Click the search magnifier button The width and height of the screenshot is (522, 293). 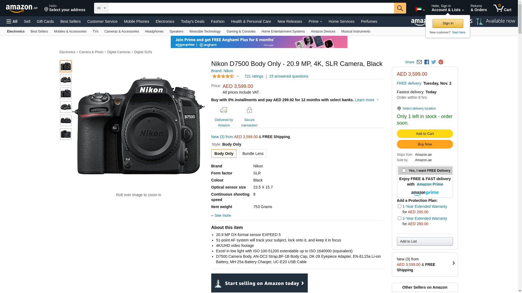click(400, 8)
